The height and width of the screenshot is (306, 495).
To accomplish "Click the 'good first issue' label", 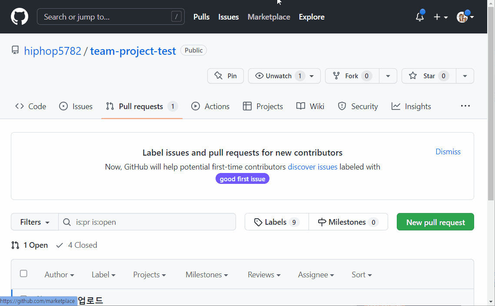I will 243,179.
